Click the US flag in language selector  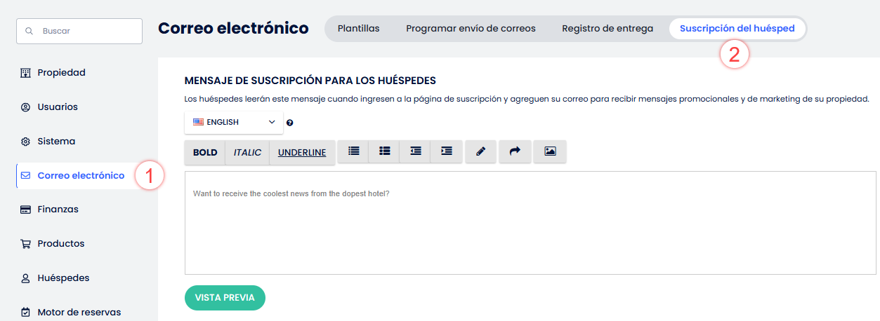click(198, 122)
